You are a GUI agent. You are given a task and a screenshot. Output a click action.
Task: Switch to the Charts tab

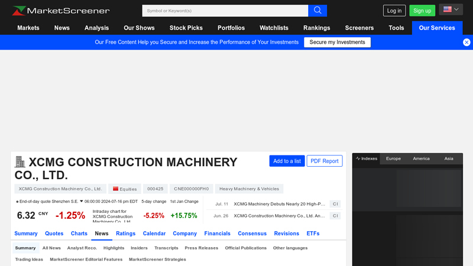click(79, 233)
